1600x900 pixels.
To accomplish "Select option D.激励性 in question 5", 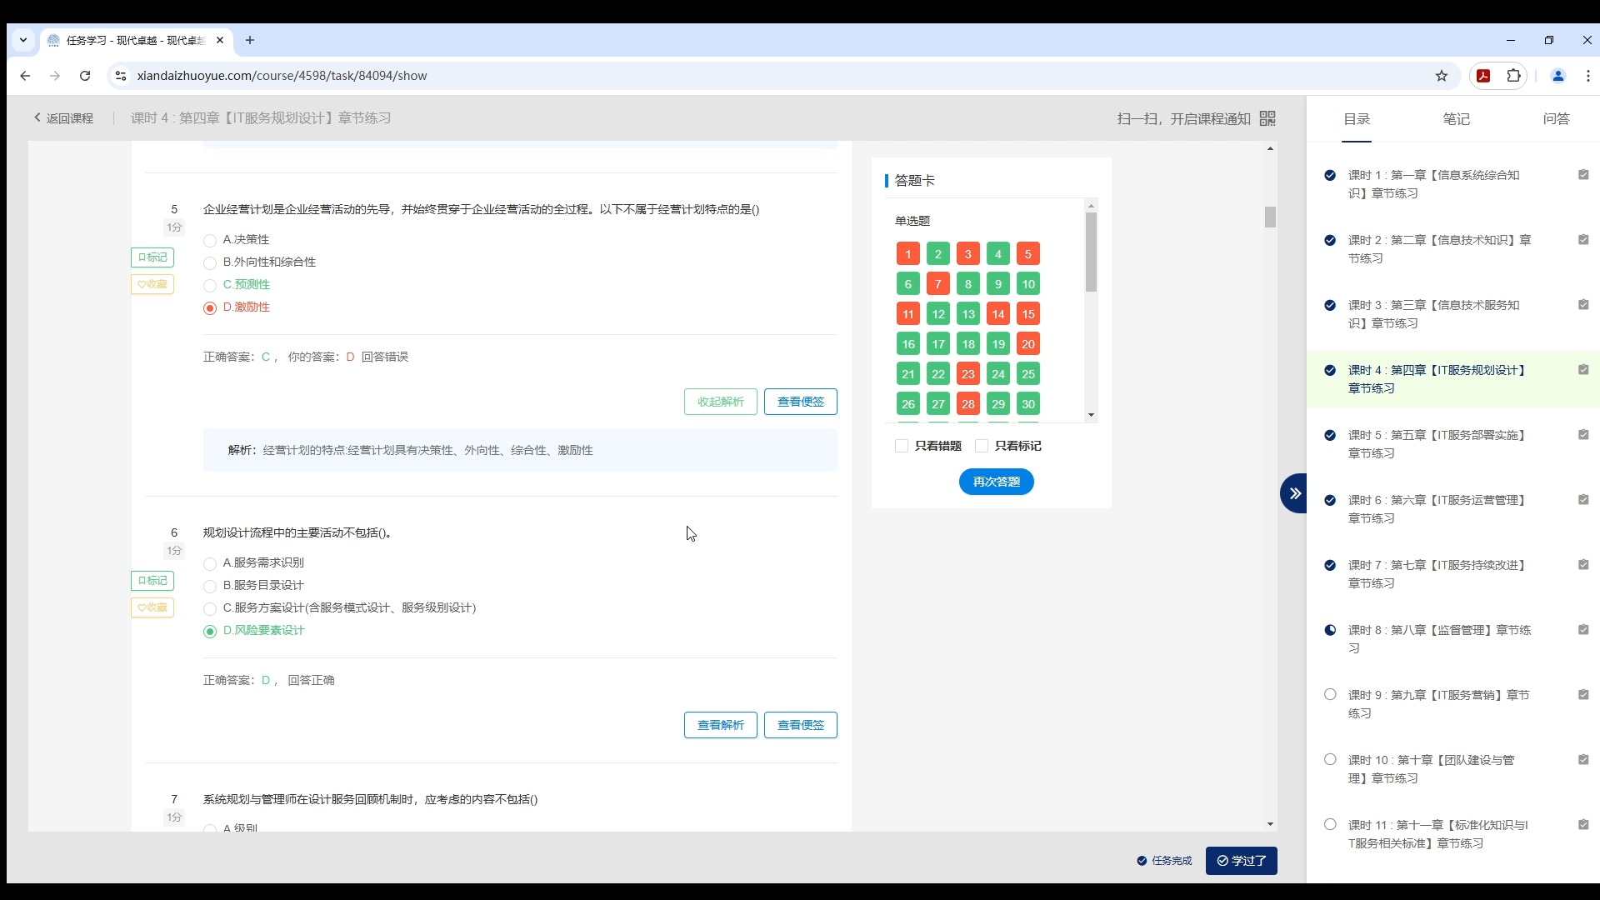I will click(210, 308).
